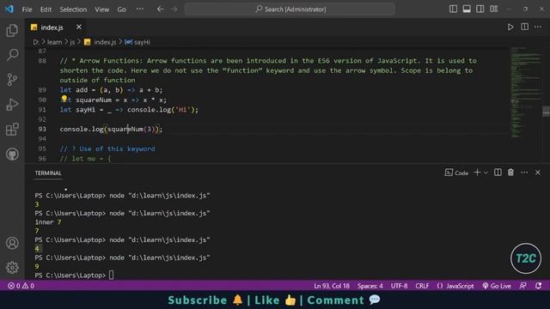Open the Accounts menu icon
550x309 pixels.
12,243
